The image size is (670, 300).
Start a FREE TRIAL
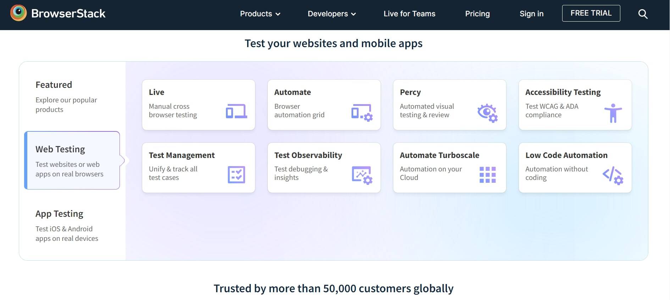591,13
